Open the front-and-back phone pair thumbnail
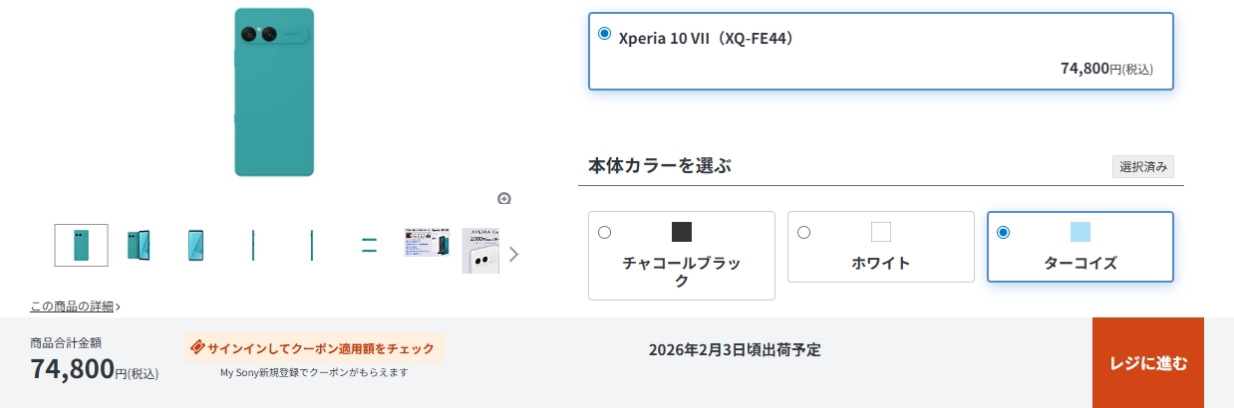 139,245
